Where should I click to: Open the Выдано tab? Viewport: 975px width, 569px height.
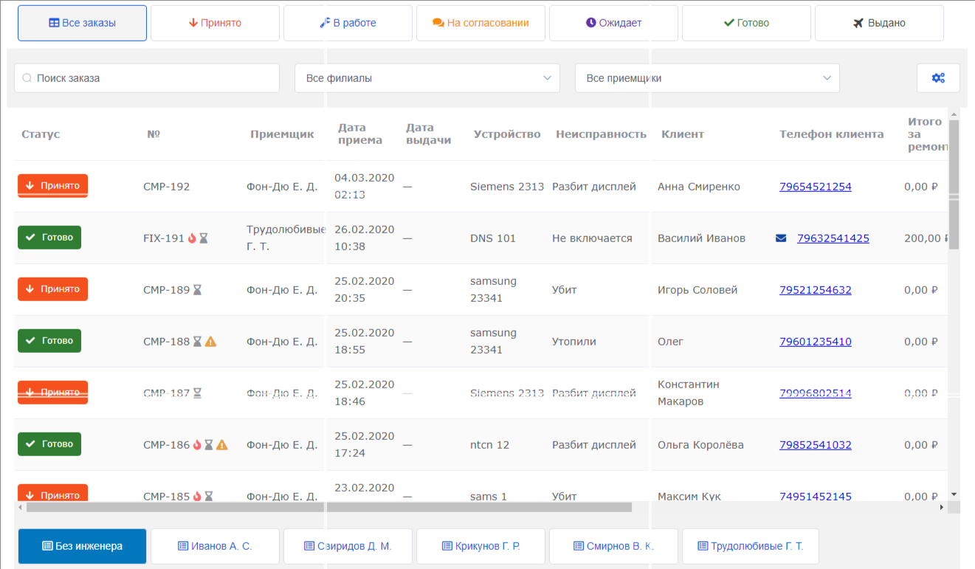pos(879,23)
